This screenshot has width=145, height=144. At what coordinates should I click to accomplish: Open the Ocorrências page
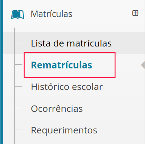pos(57,108)
